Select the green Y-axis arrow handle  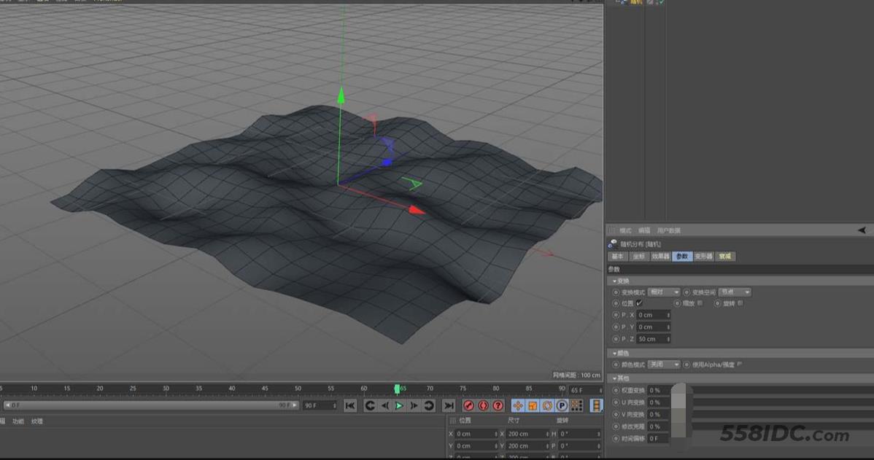coord(341,95)
